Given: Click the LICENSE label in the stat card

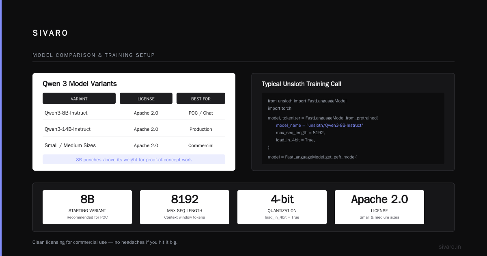Looking at the screenshot, I should [x=379, y=210].
